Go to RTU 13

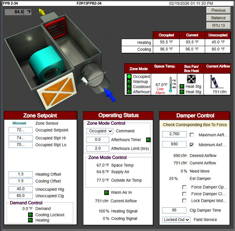click(218, 25)
